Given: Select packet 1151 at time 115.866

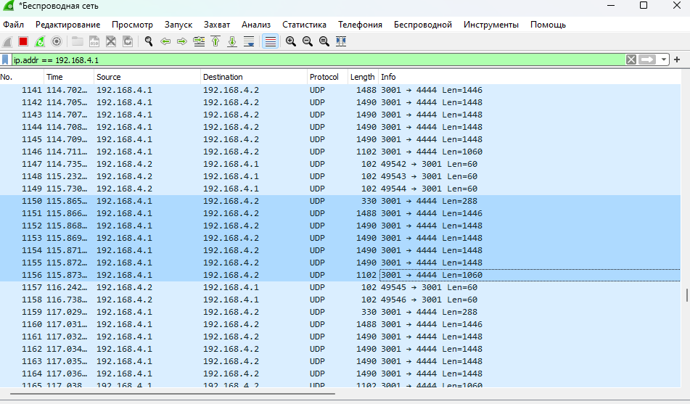Looking at the screenshot, I should click(340, 213).
